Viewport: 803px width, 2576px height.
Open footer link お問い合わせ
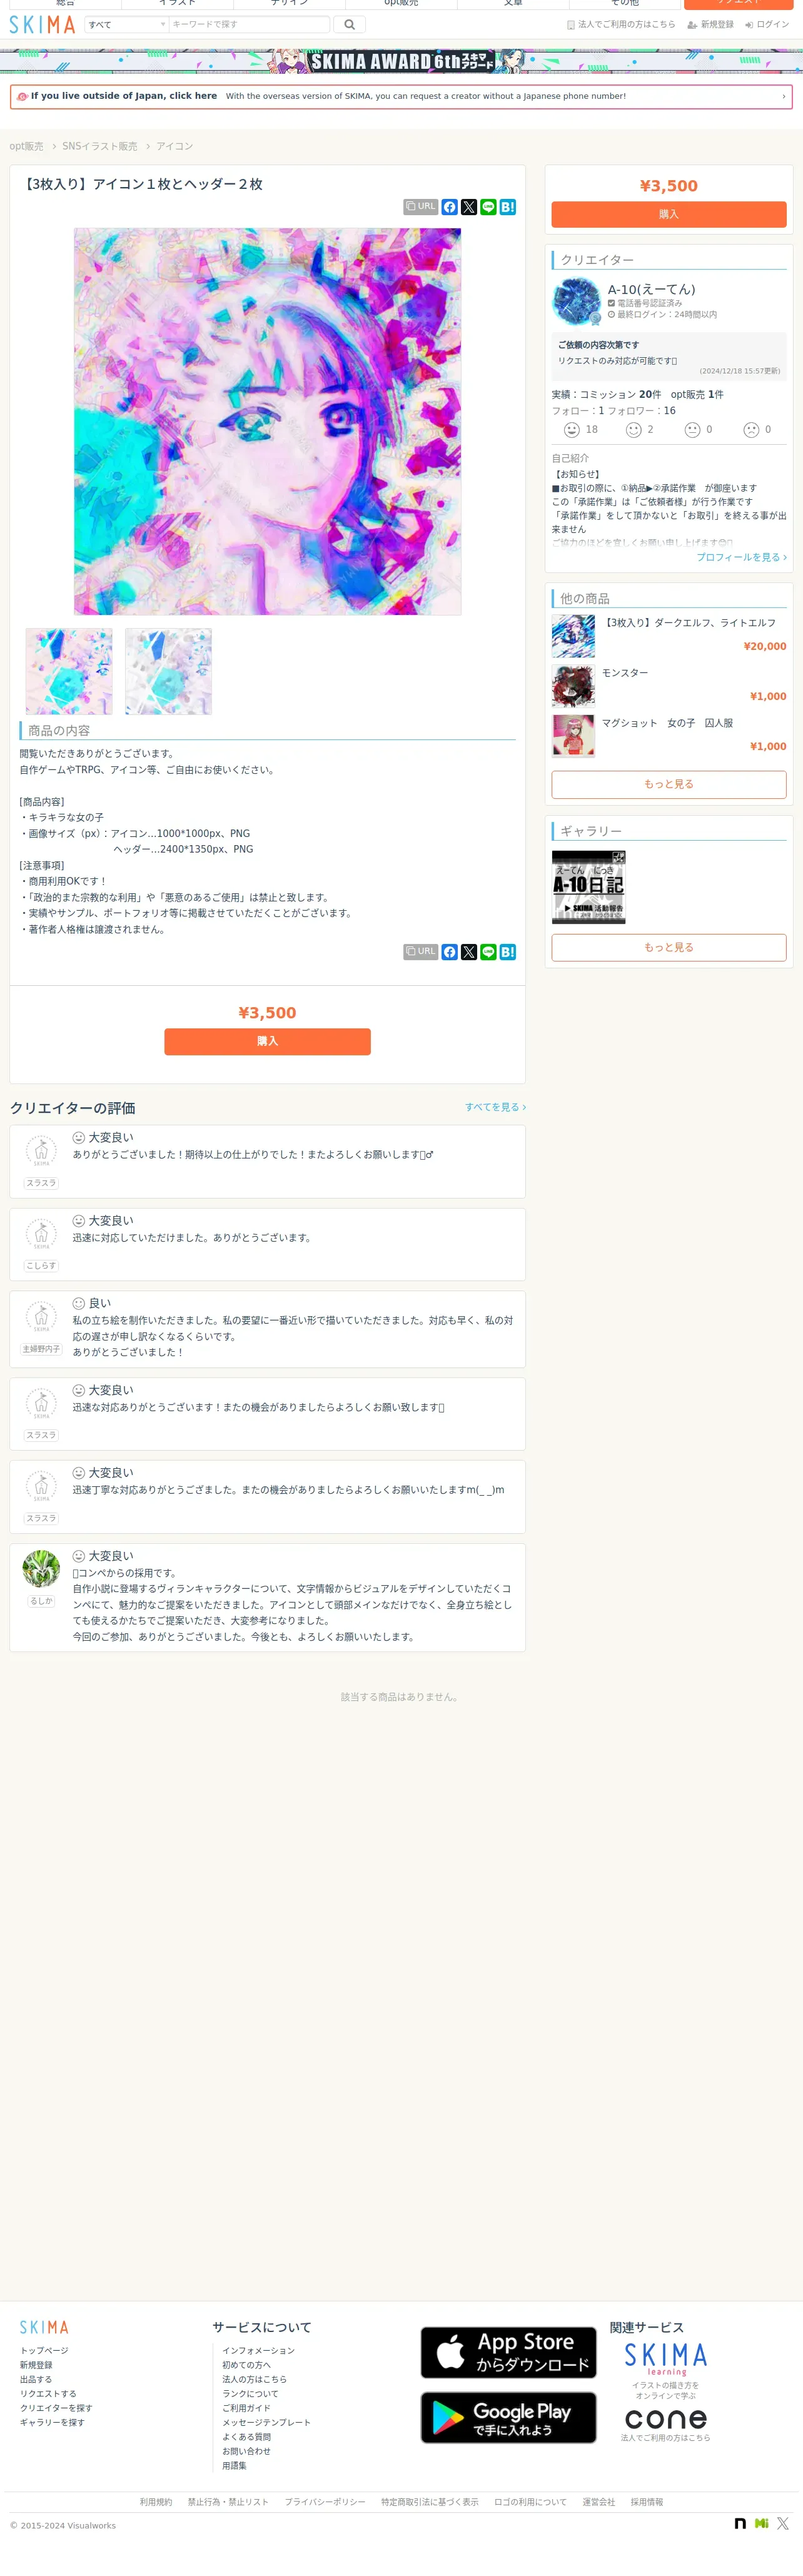[246, 2452]
